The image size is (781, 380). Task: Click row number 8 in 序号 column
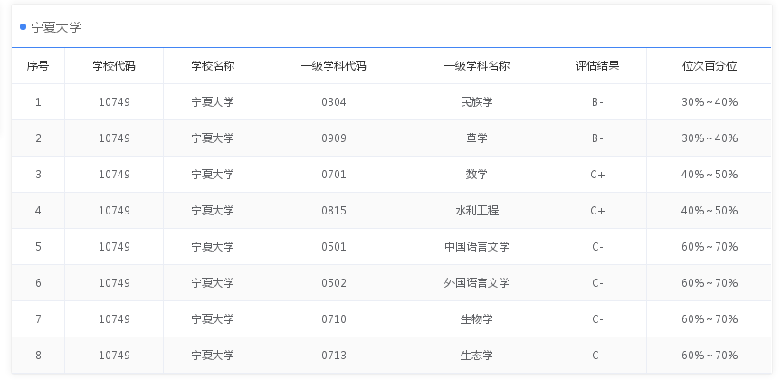[x=38, y=356]
